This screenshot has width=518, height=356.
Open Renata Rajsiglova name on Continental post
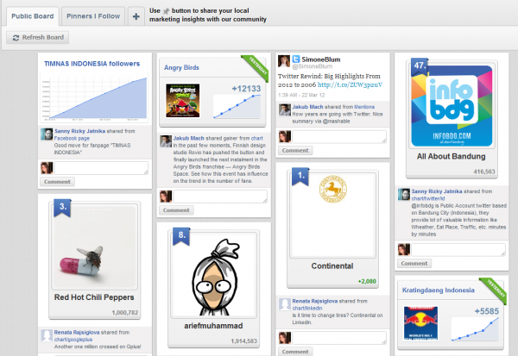(x=315, y=301)
